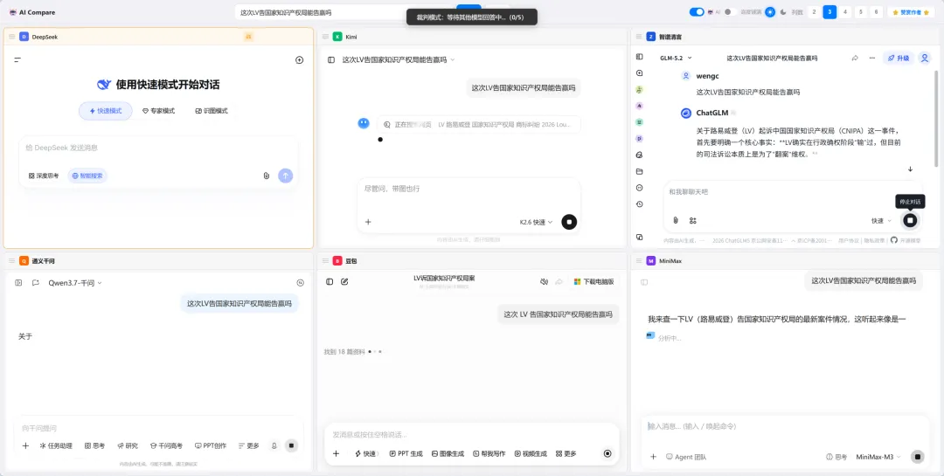Image resolution: width=944 pixels, height=476 pixels.
Task: Focus the DeepSeek message input
Action: pos(158,148)
